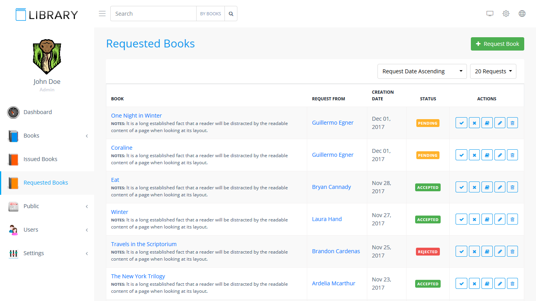
Task: Expand the Books sidebar menu
Action: 47,136
